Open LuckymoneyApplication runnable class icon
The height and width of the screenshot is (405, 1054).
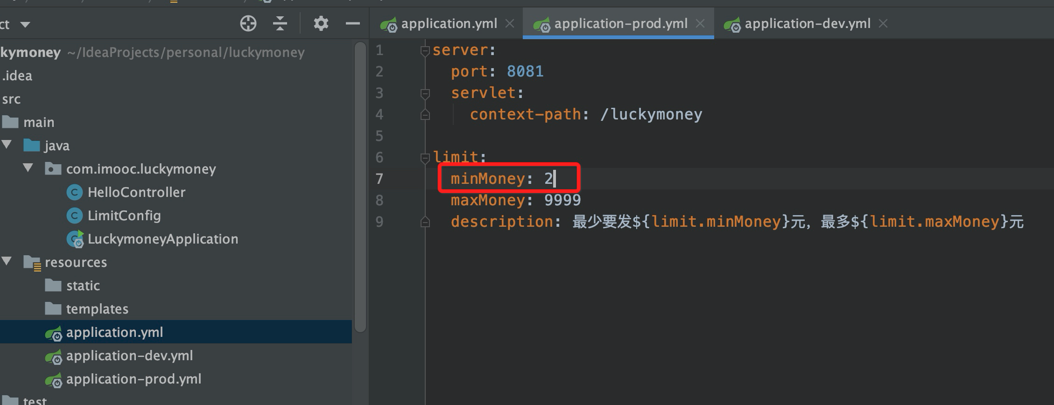75,239
